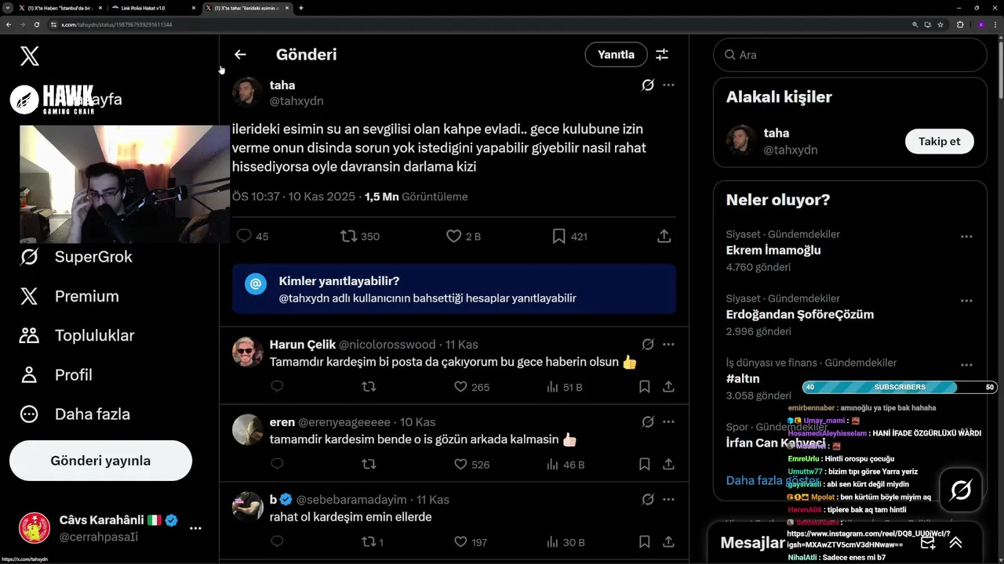The image size is (1004, 564).
Task: Open Premium from the sidebar
Action: [x=69, y=296]
